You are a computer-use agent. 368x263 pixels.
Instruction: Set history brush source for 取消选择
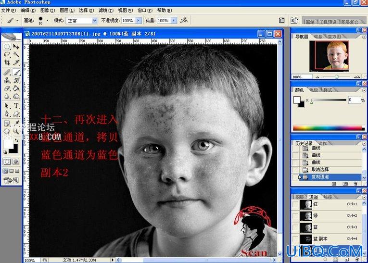295,170
